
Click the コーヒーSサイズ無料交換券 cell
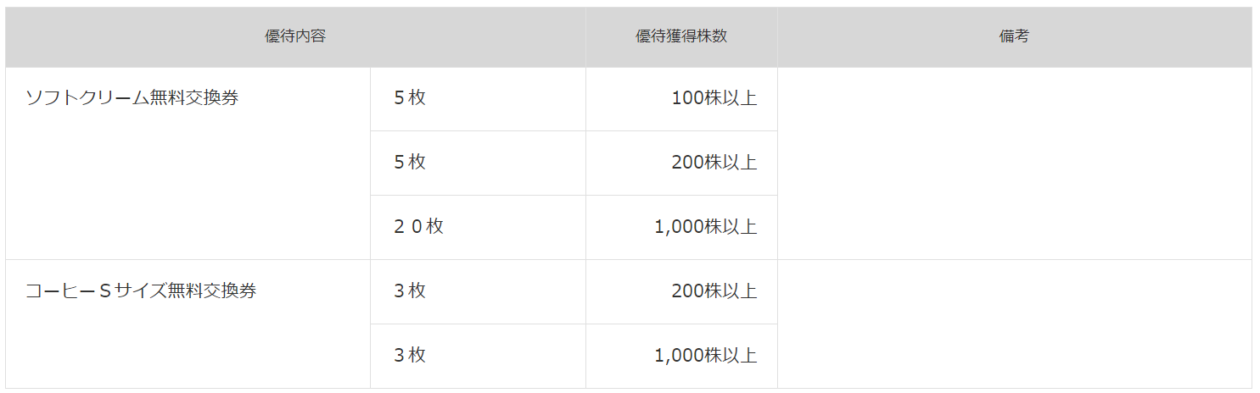188,324
